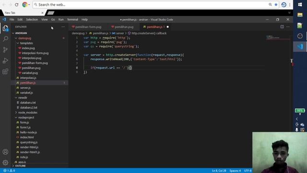
Task: Open the Manage gear icon
Action: point(5,162)
